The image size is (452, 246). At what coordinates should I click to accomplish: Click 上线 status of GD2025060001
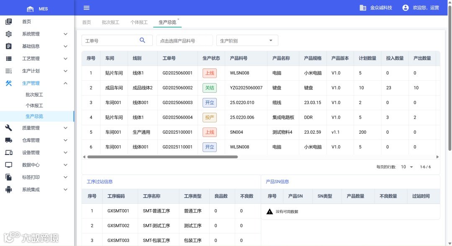[x=210, y=73]
